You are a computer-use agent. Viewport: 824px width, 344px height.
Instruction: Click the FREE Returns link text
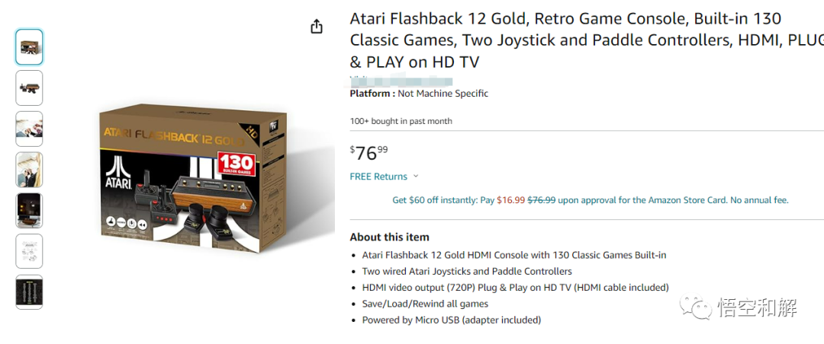coord(378,177)
